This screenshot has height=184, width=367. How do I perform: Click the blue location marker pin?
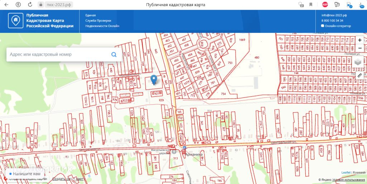(154, 80)
